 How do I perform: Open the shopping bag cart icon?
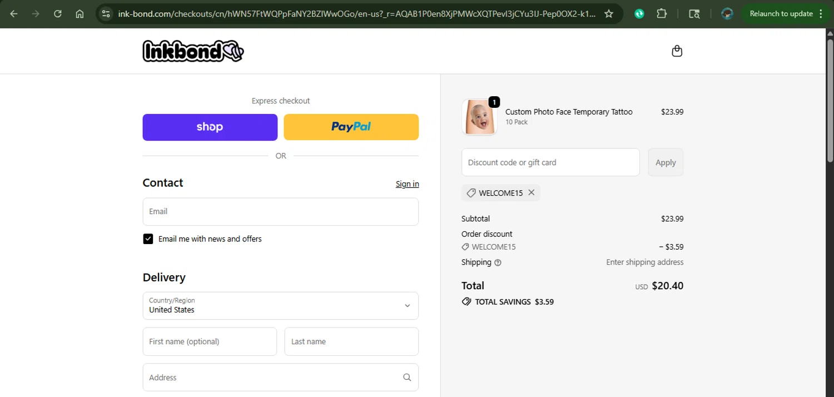pyautogui.click(x=677, y=51)
